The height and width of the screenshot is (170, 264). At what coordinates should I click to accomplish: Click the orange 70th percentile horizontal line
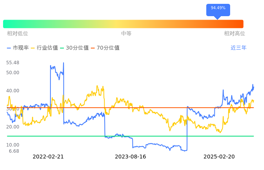[x=154, y=108]
